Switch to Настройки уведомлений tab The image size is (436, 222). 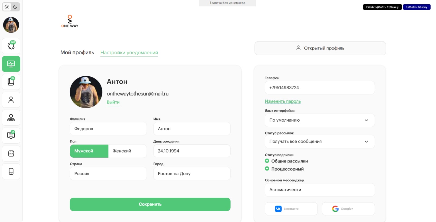point(129,53)
